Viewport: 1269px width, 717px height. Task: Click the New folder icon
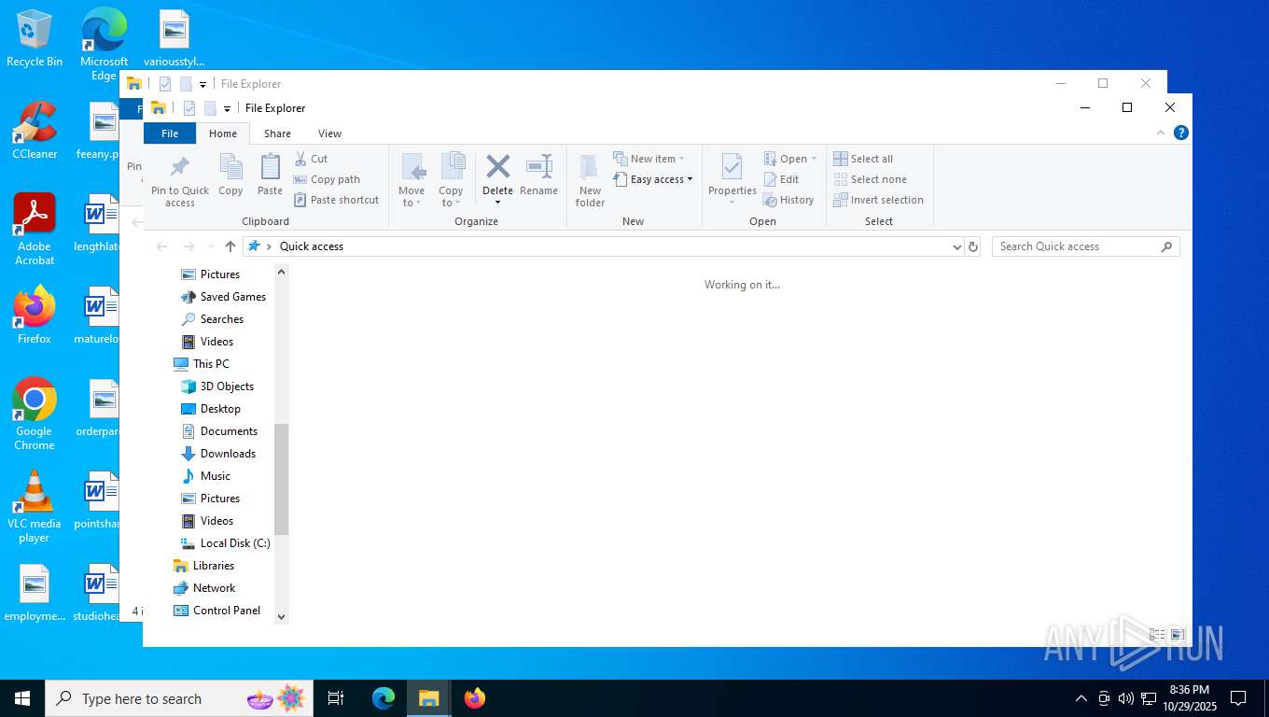point(590,168)
